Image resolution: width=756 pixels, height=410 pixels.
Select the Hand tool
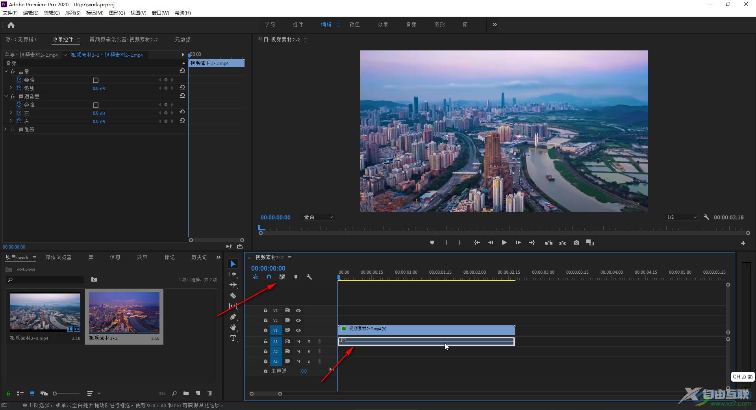click(233, 327)
